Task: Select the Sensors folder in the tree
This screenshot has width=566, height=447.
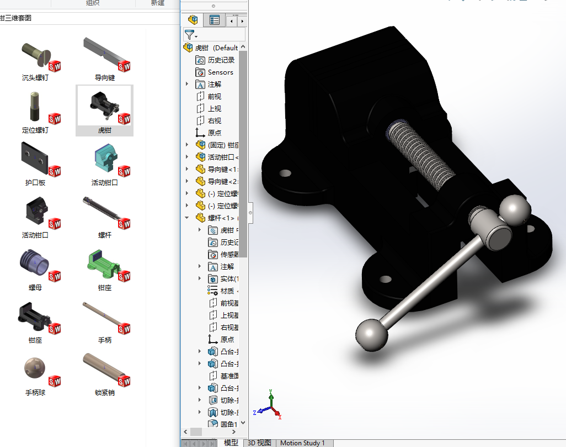Action: (x=220, y=72)
